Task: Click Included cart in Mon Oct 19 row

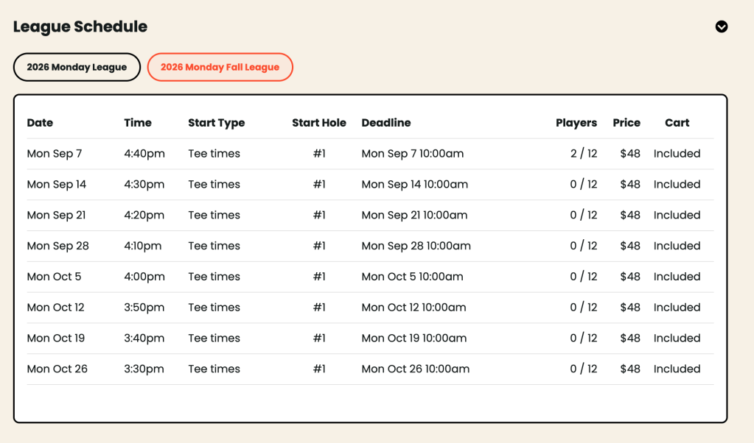Action: click(x=677, y=338)
